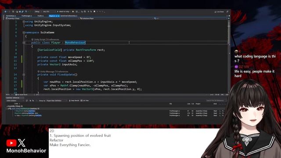The image size is (281, 158).
Task: Click the MonoBehaviour identifier in code
Action: pos(75,43)
